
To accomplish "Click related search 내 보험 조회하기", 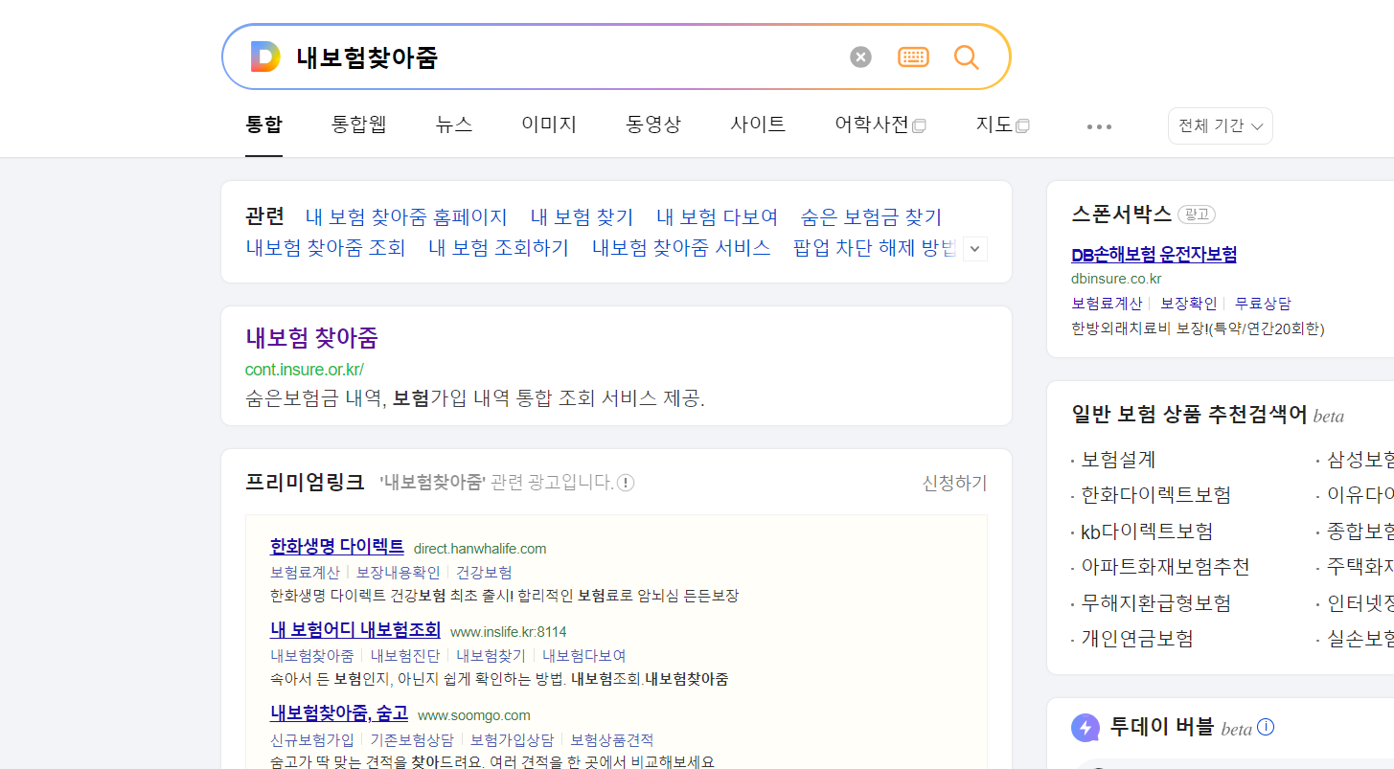I will [499, 248].
